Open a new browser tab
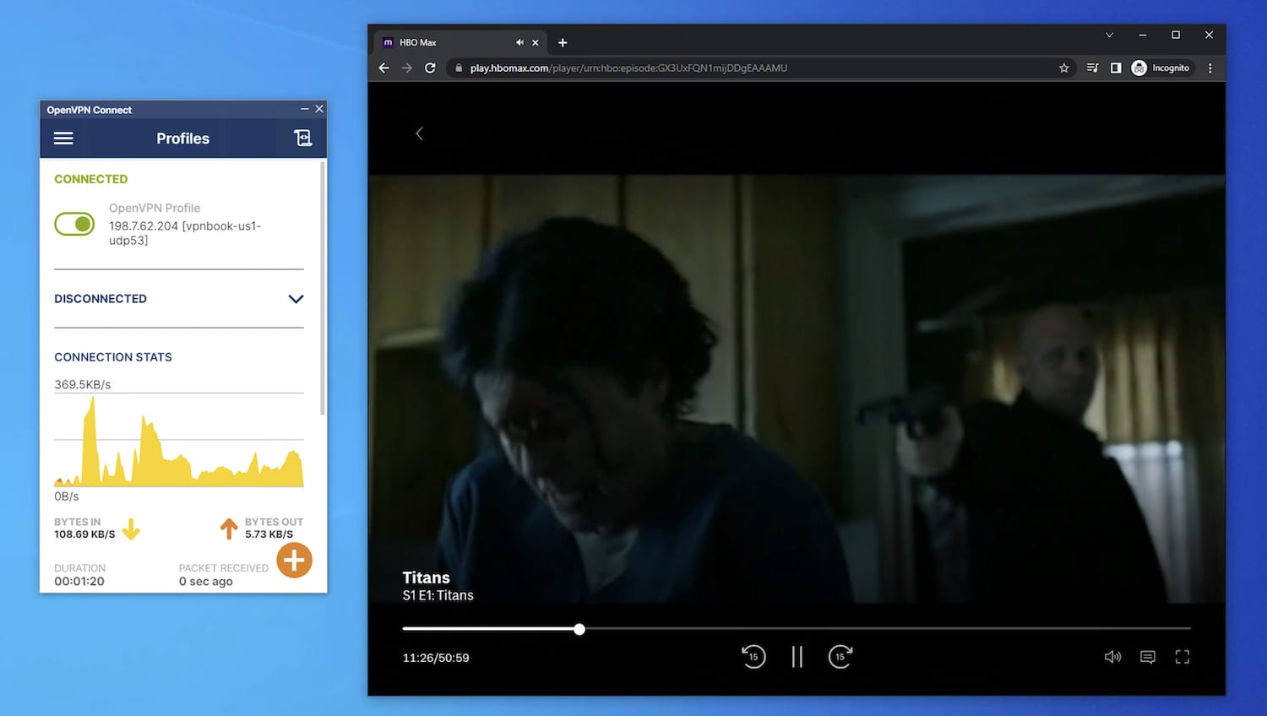1267x716 pixels. [x=563, y=42]
